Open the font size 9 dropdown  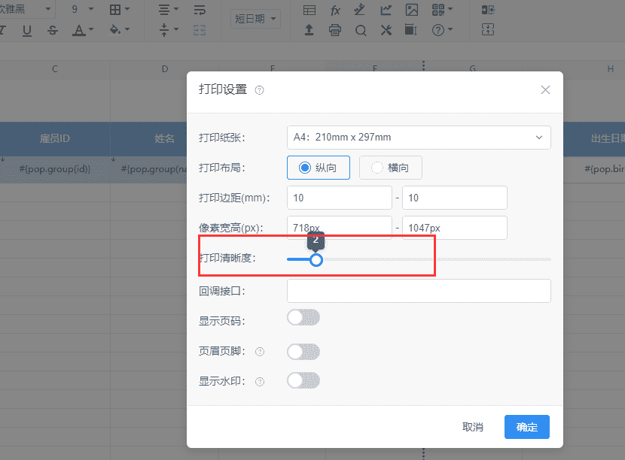tap(91, 9)
